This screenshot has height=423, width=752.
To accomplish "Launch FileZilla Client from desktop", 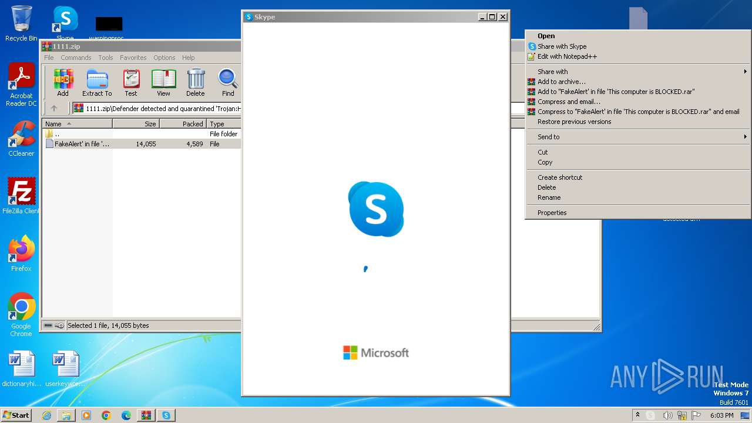I will tap(21, 196).
